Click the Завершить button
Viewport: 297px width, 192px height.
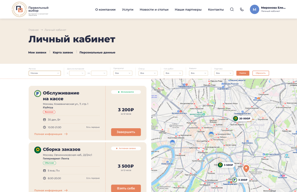point(126,132)
